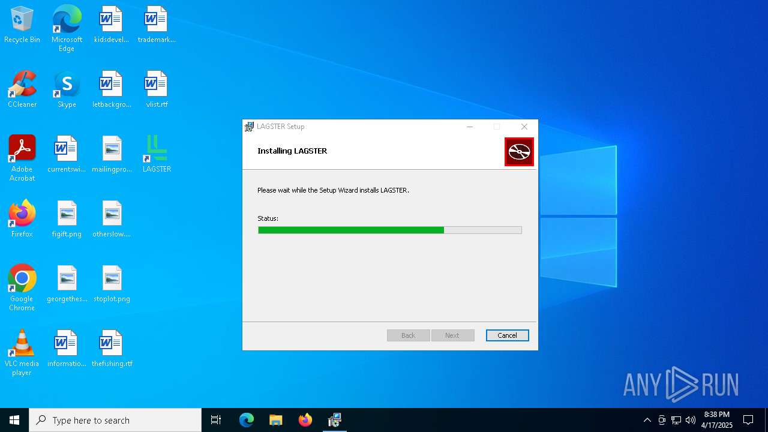Select the informatio... Word document icon

click(x=67, y=349)
